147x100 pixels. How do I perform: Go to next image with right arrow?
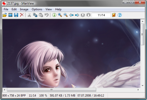(x=77, y=15)
